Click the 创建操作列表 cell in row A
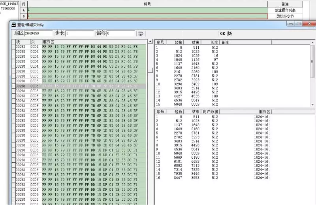This screenshot has height=205, width=316. 290,10
